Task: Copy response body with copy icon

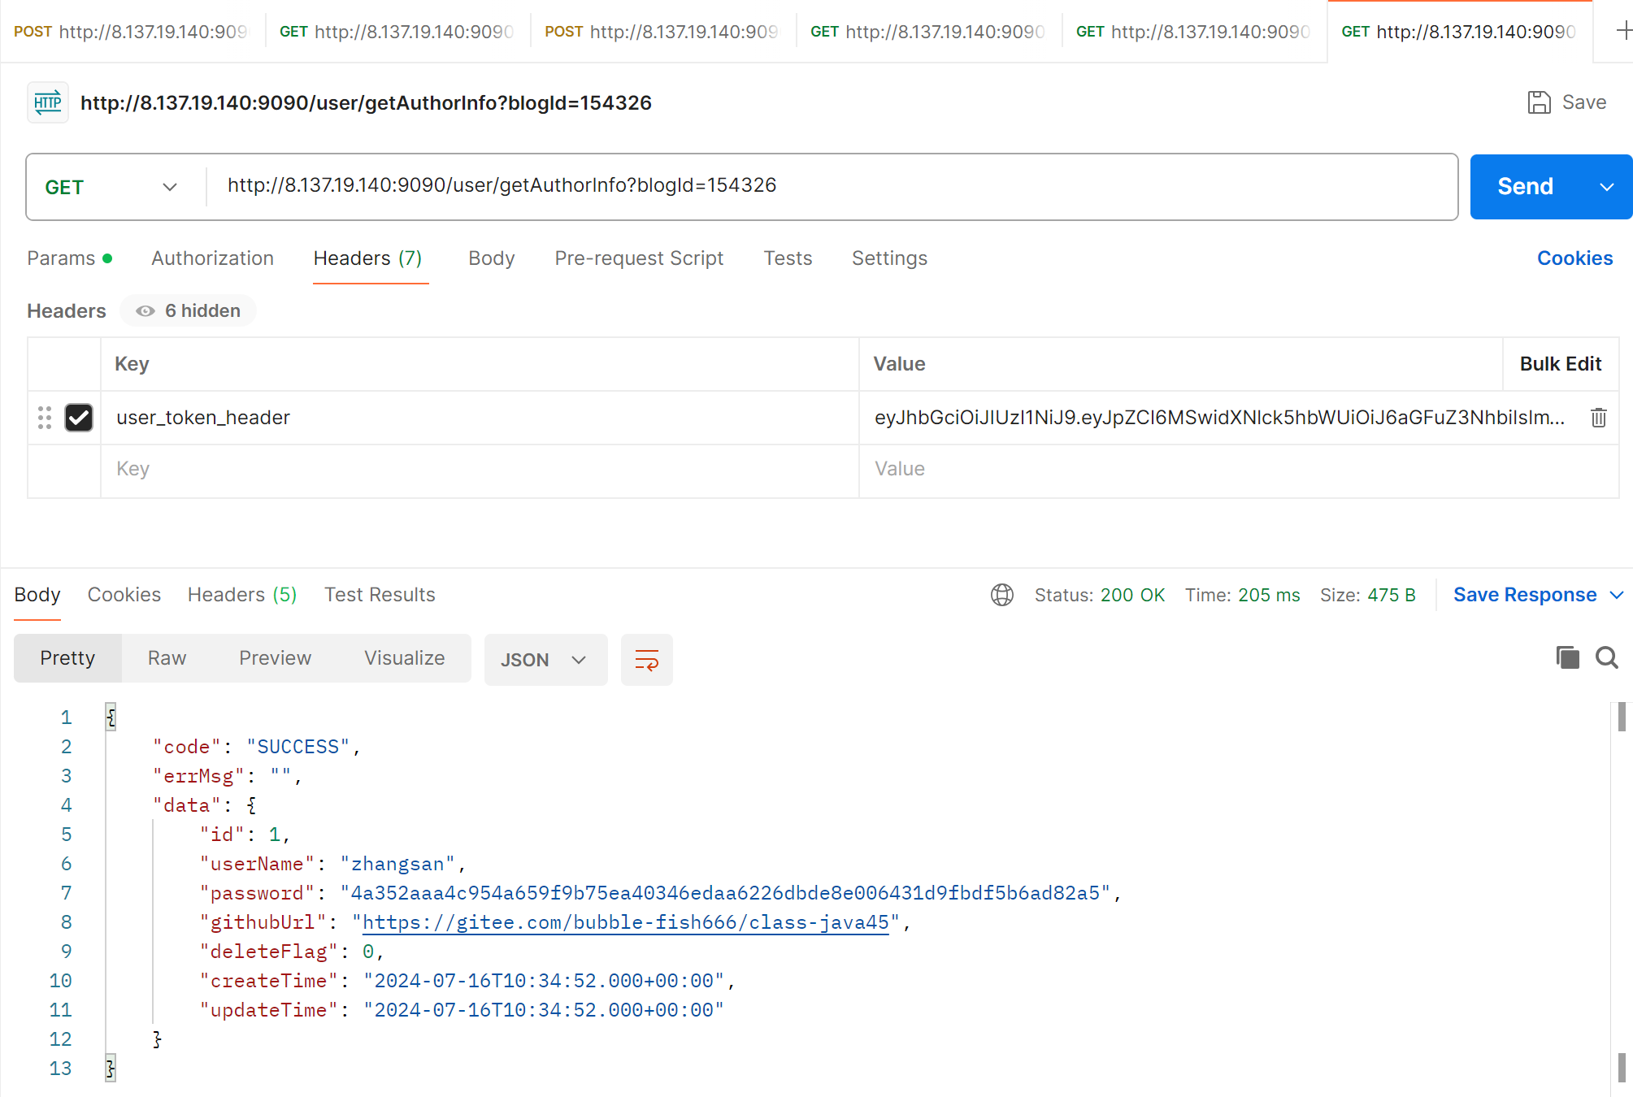Action: click(1567, 657)
